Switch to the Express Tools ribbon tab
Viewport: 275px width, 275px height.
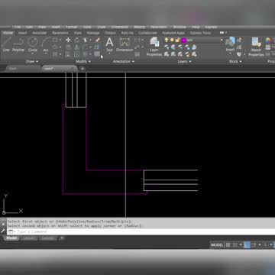pyautogui.click(x=200, y=33)
